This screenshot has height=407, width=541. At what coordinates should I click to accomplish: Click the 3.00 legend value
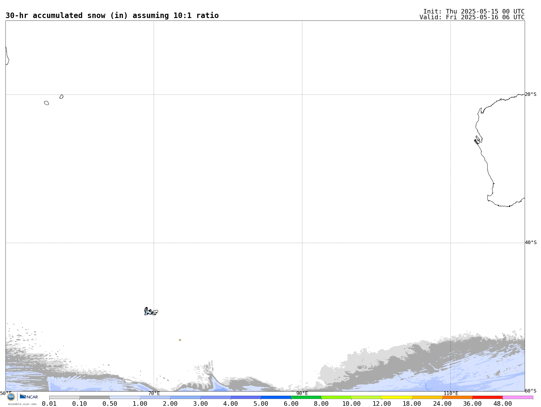pos(200,404)
